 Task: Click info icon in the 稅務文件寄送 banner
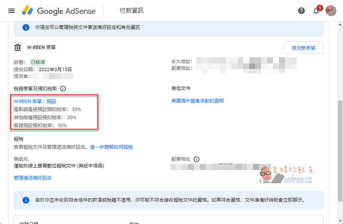pos(26,27)
